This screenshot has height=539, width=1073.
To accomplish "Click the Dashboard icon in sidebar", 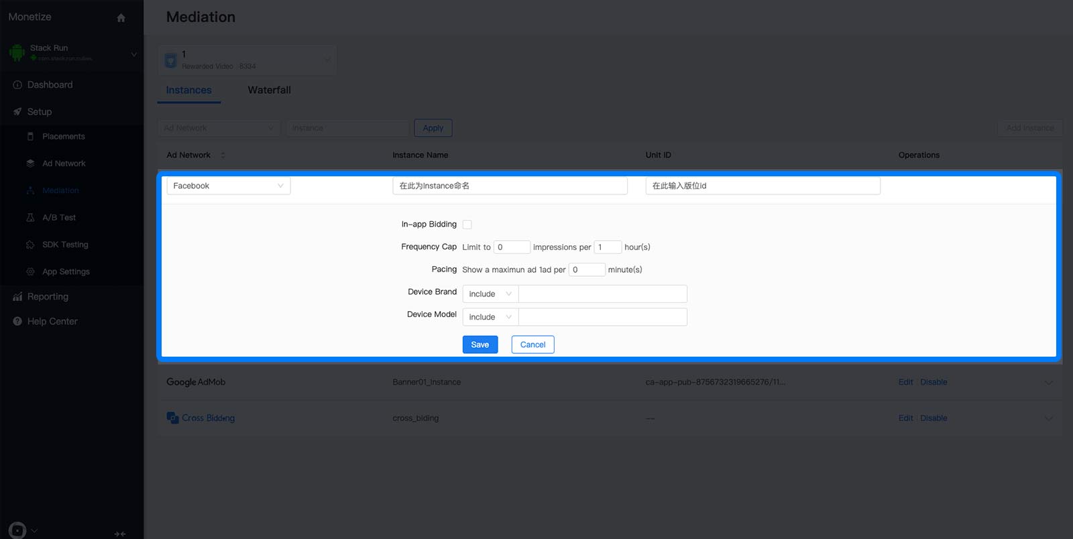I will [17, 84].
